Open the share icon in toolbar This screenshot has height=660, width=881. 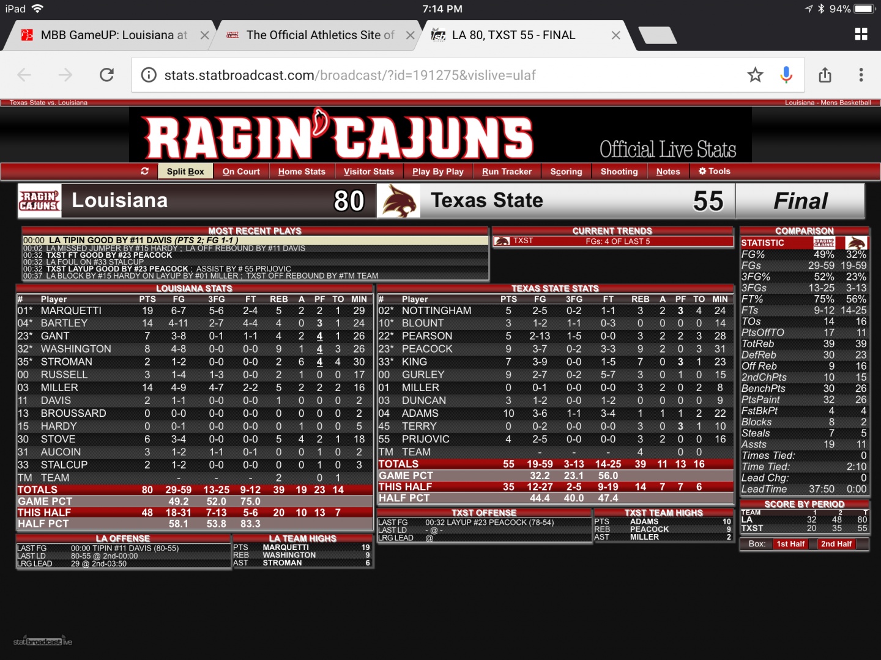(x=825, y=75)
